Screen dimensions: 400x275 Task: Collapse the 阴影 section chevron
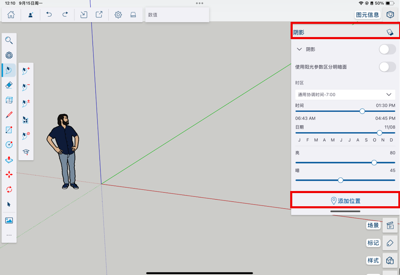(300, 49)
